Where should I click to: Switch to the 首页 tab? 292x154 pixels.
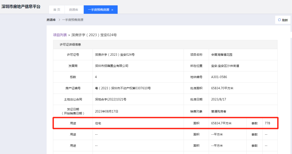point(57,10)
